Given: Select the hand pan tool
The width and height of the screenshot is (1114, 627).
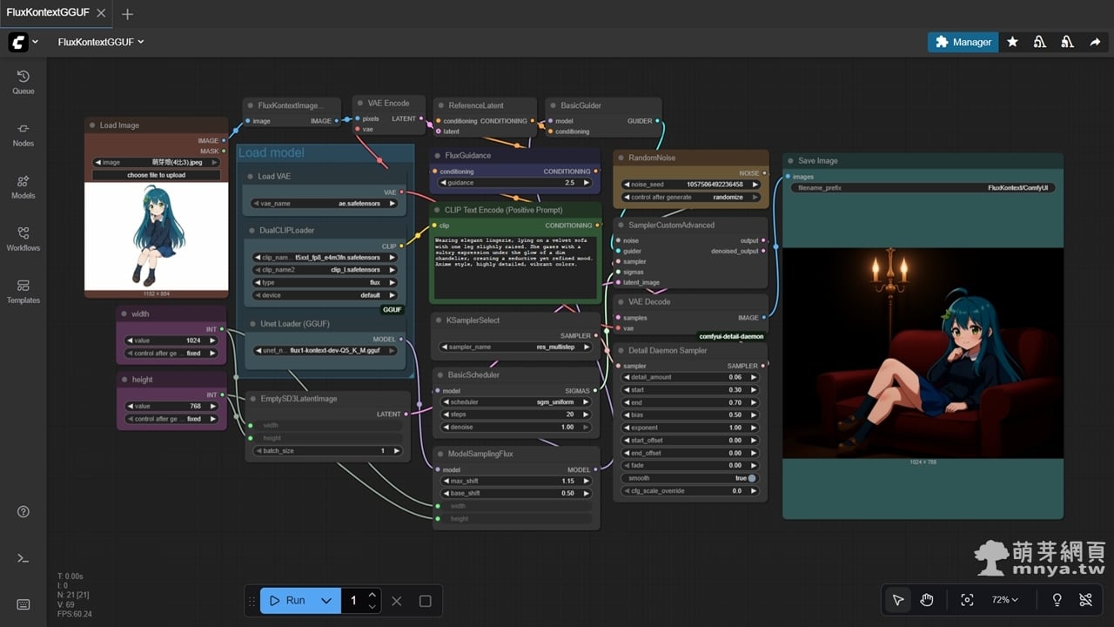Looking at the screenshot, I should 927,600.
